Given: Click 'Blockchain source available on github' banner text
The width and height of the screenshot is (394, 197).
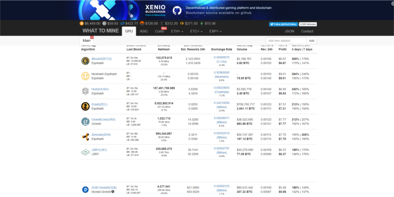Looking at the screenshot, I should pos(218,13).
